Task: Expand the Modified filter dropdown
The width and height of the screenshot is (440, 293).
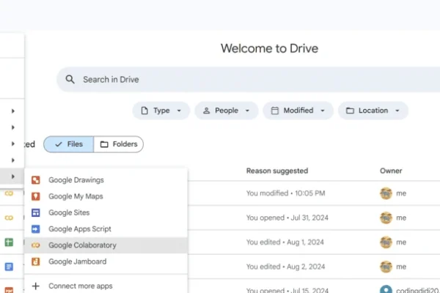Action: [298, 111]
